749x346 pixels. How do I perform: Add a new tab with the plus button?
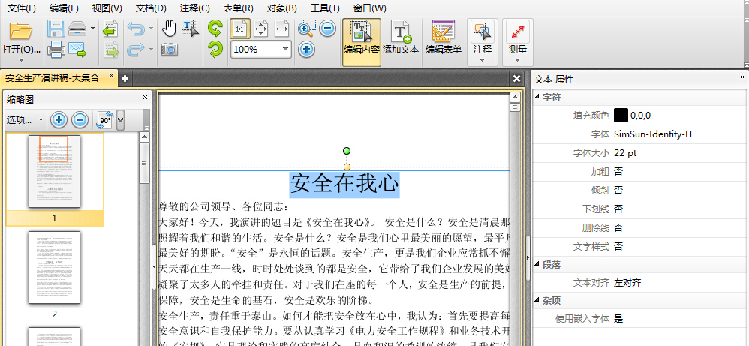[x=125, y=79]
